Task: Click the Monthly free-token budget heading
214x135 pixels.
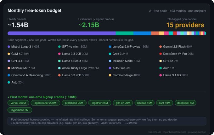Action: tap(34, 10)
